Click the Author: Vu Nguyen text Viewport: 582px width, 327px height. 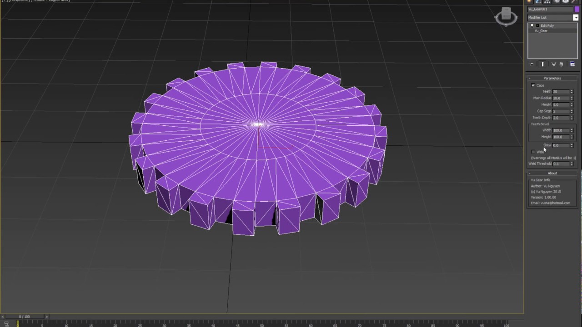tap(545, 186)
